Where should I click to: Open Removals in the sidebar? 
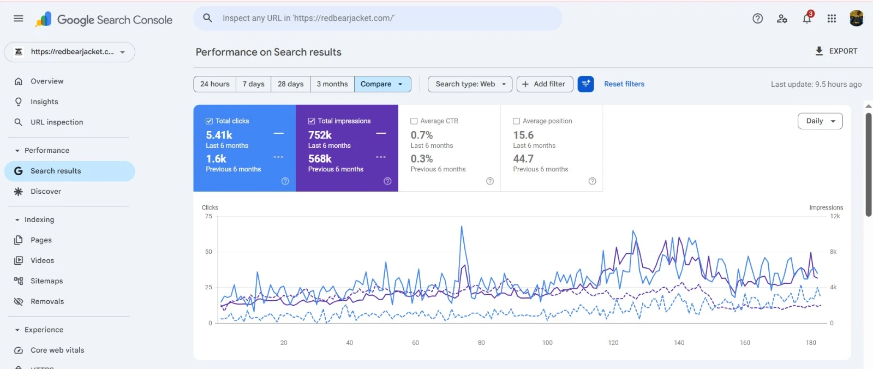click(69, 301)
